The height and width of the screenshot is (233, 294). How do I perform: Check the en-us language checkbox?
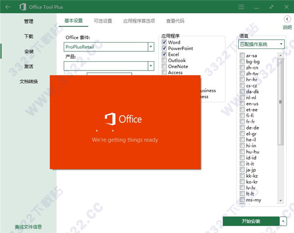[242, 103]
